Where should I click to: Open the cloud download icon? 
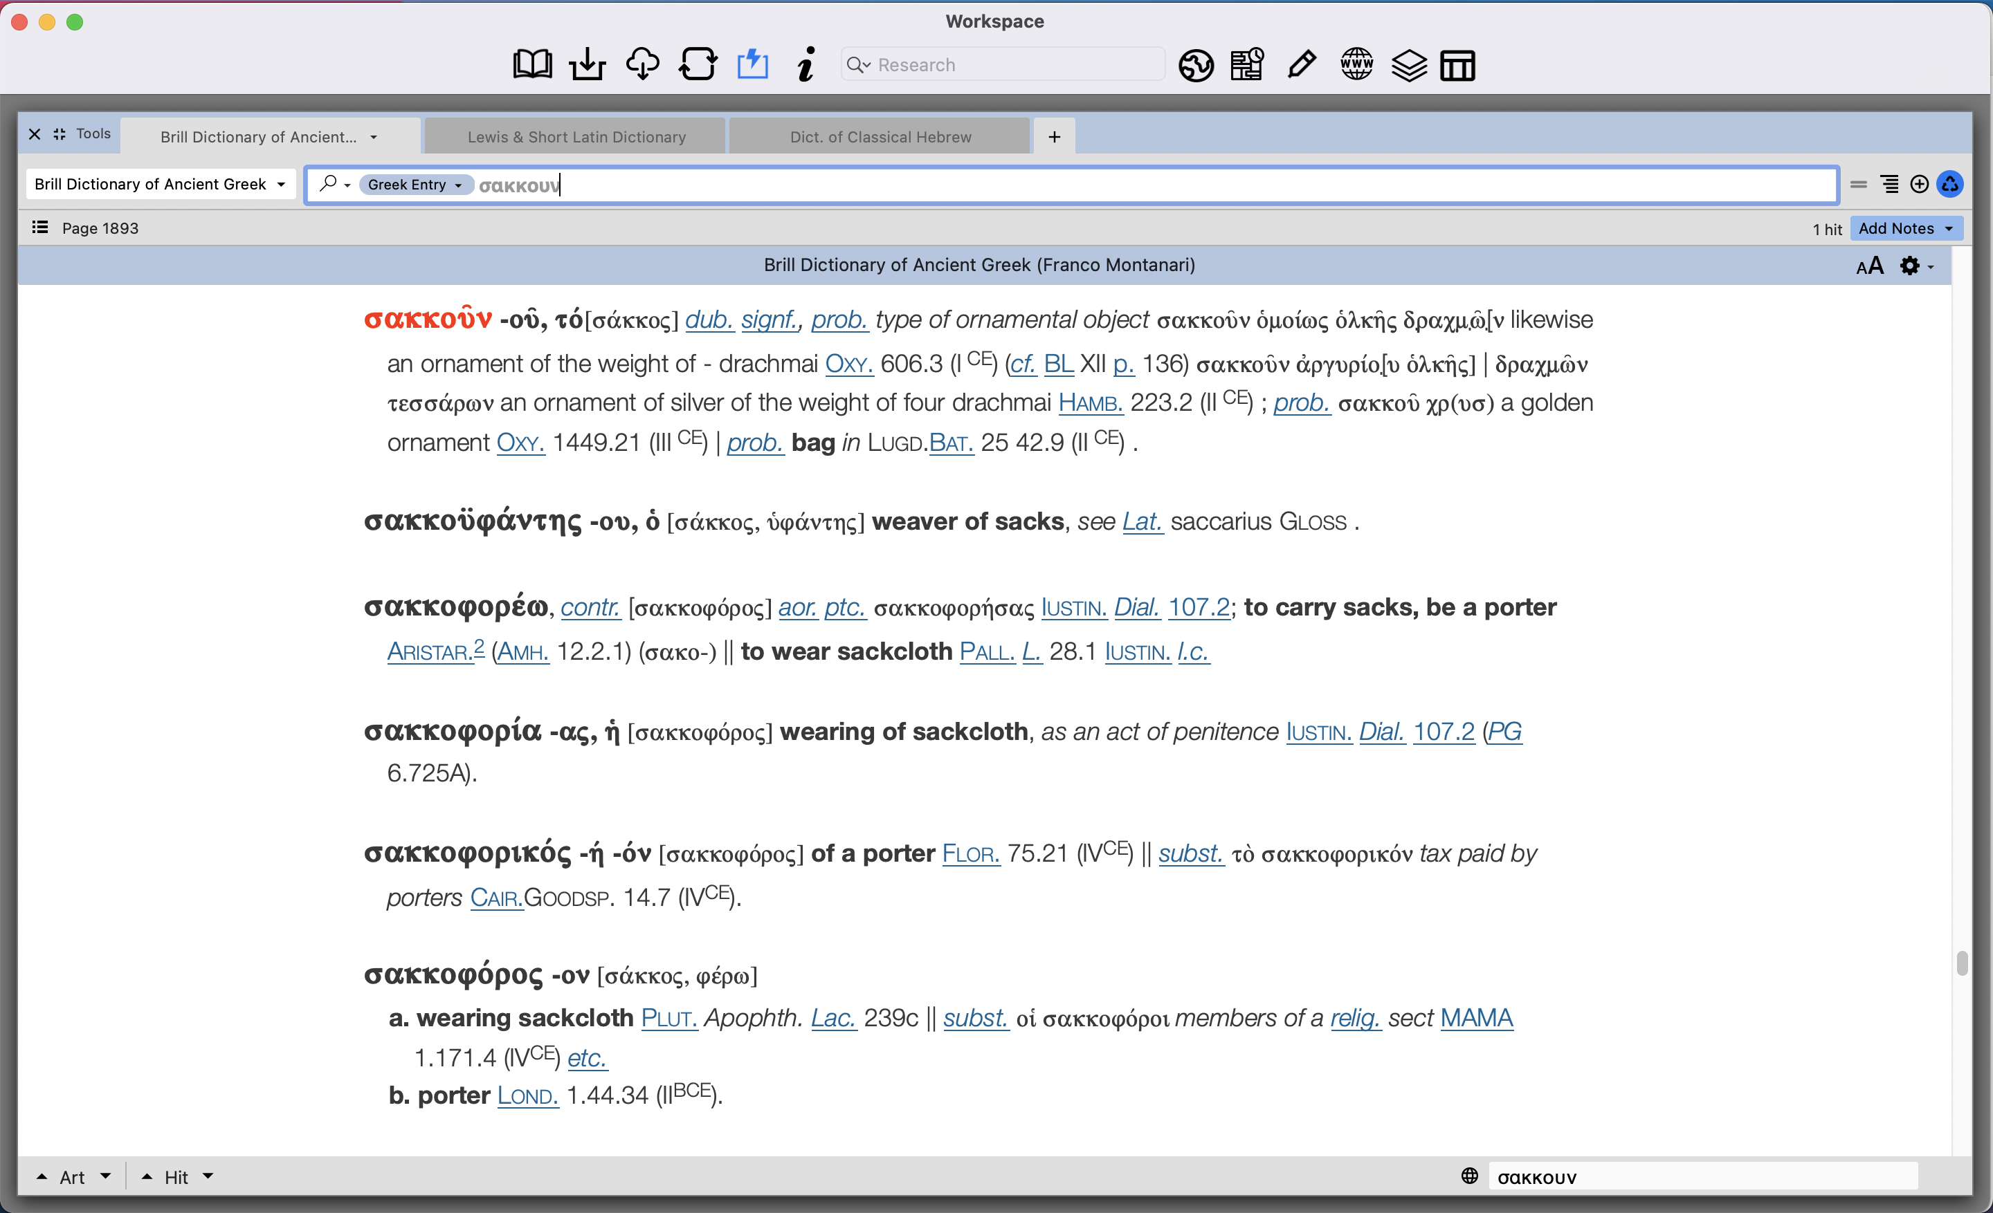coord(642,64)
